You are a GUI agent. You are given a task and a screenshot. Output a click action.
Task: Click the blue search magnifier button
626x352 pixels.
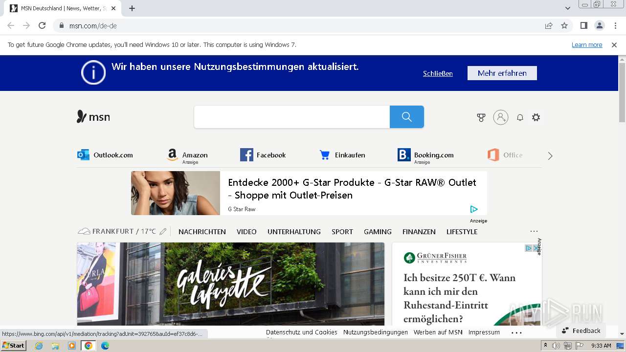click(x=407, y=117)
